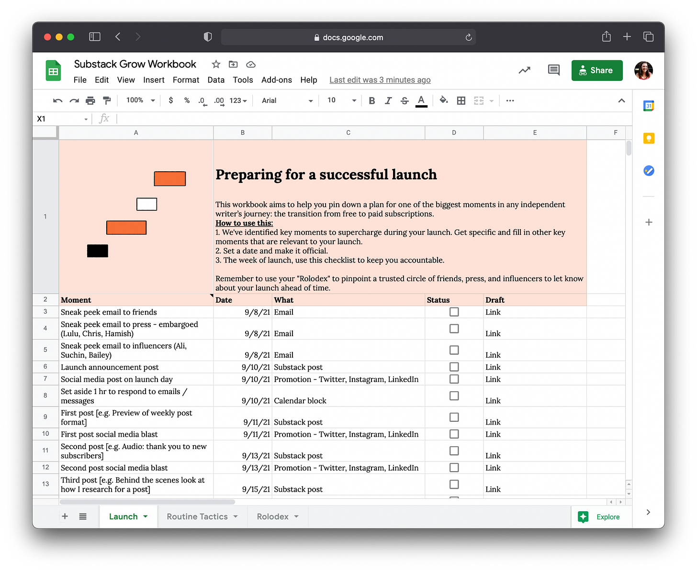This screenshot has width=697, height=571.
Task: Apply strikethrough formatting
Action: (405, 100)
